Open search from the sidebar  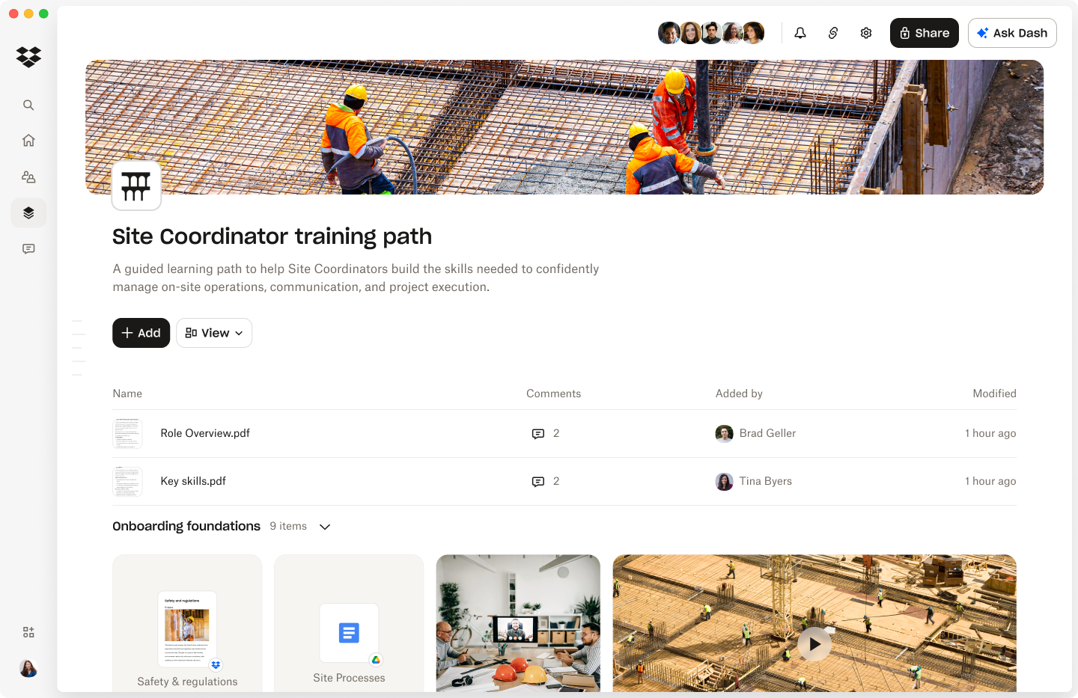click(28, 105)
